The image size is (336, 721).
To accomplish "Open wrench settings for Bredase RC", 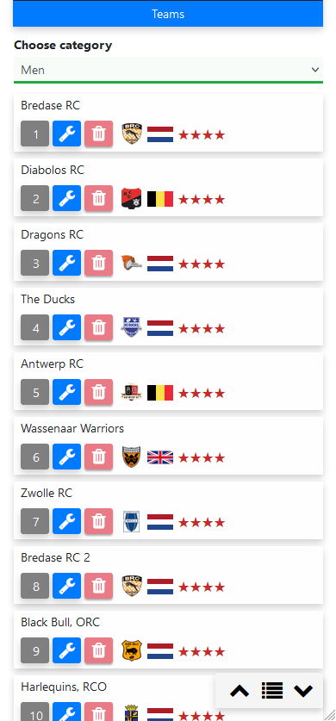I will tap(66, 134).
